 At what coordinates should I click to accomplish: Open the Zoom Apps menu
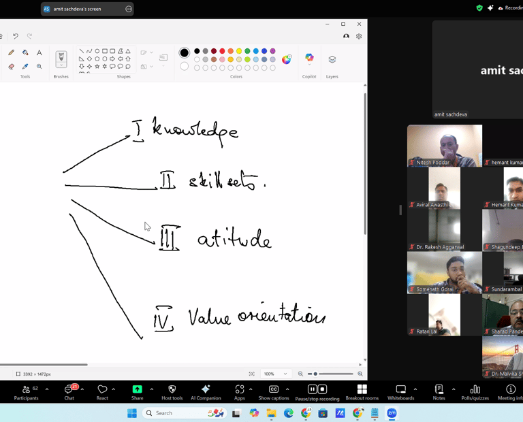point(240,392)
